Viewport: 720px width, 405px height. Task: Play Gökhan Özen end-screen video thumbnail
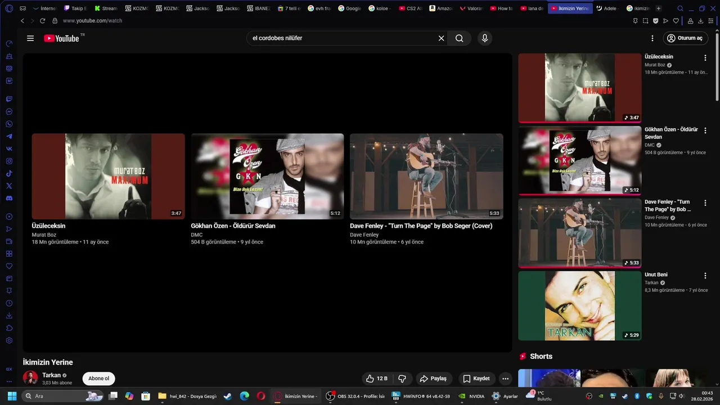click(267, 176)
